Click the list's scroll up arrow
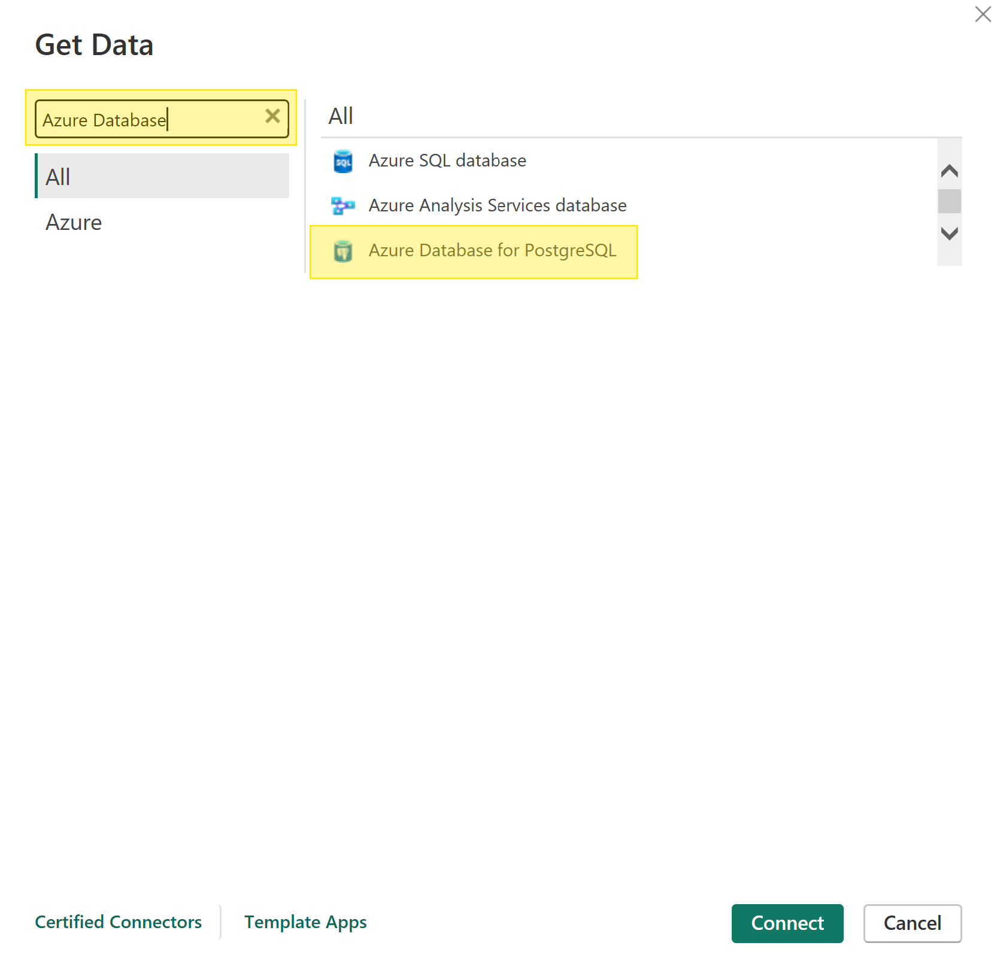Image resolution: width=1000 pixels, height=976 pixels. click(x=949, y=171)
